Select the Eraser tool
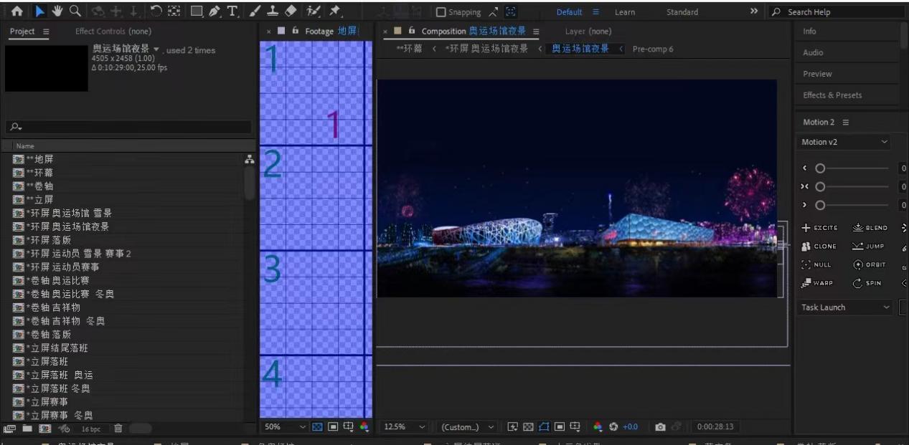Screen dimensions: 909x445 [x=291, y=11]
